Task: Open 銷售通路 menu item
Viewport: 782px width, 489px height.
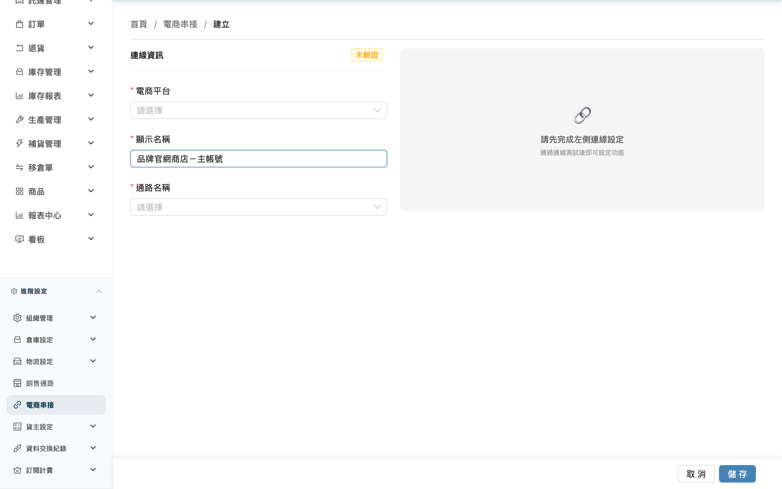Action: click(56, 383)
